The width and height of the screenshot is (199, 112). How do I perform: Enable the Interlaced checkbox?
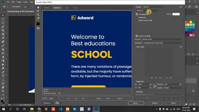tap(137, 17)
